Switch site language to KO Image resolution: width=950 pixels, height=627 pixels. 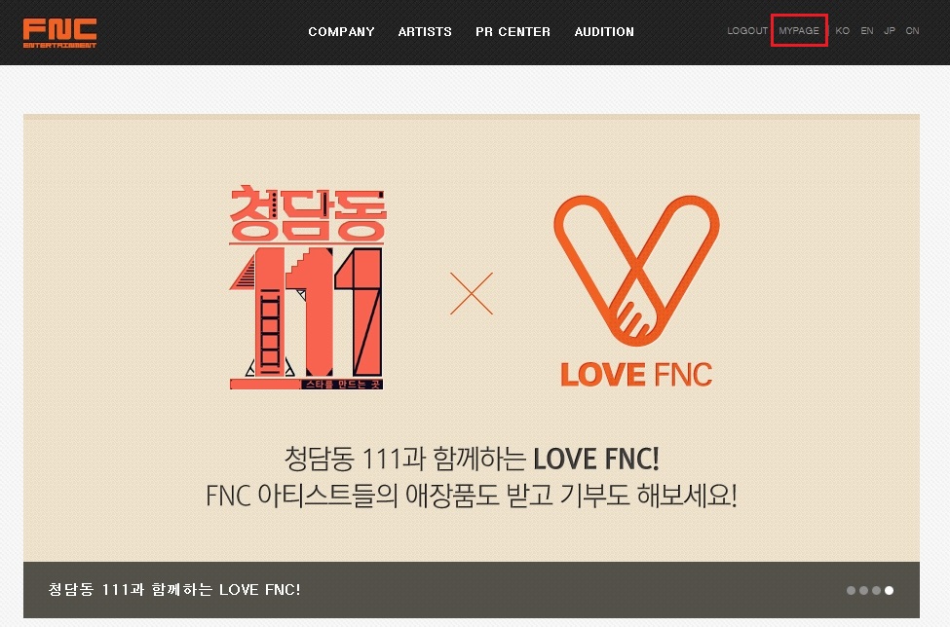point(842,31)
